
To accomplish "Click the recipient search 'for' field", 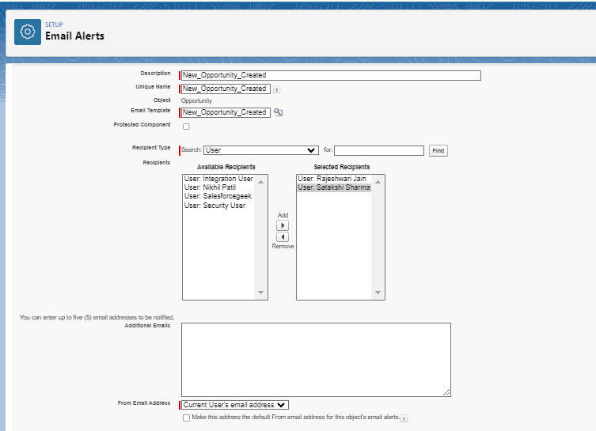I will [379, 150].
